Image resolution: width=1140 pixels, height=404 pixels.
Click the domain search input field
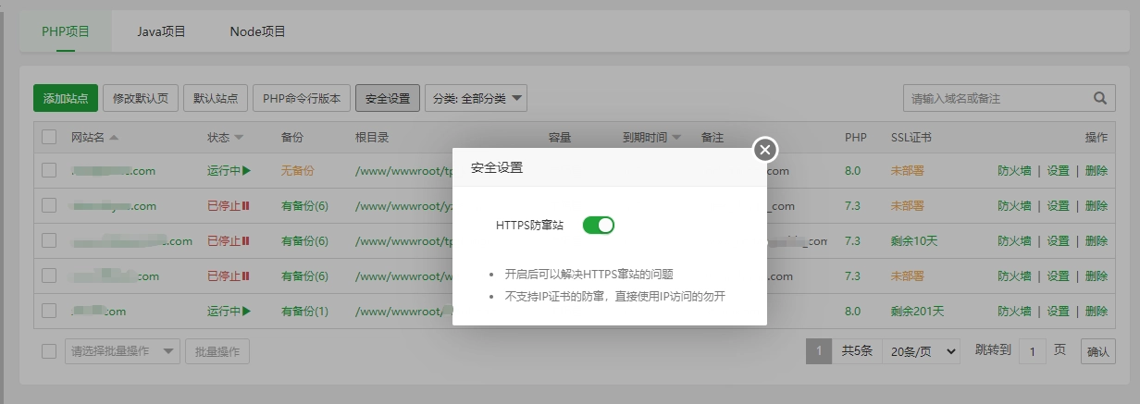995,98
